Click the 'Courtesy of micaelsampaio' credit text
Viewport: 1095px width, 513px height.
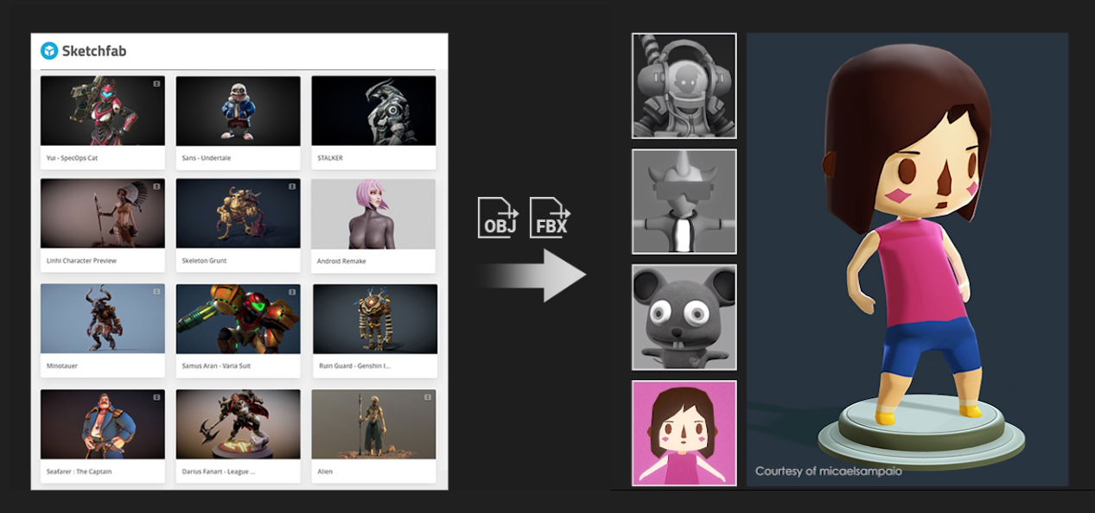[x=829, y=472]
